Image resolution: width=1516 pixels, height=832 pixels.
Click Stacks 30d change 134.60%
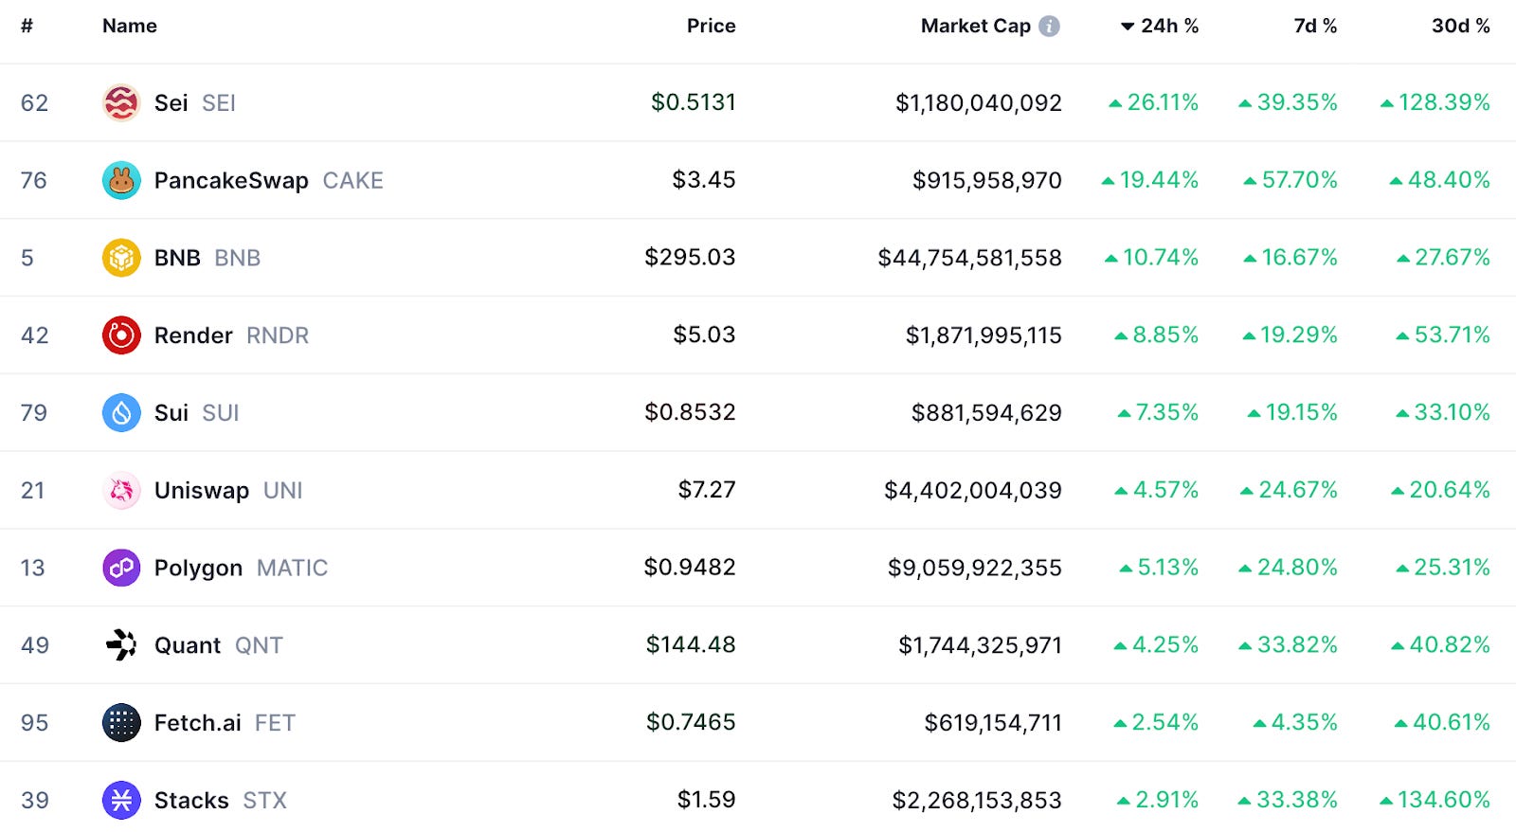click(x=1435, y=801)
